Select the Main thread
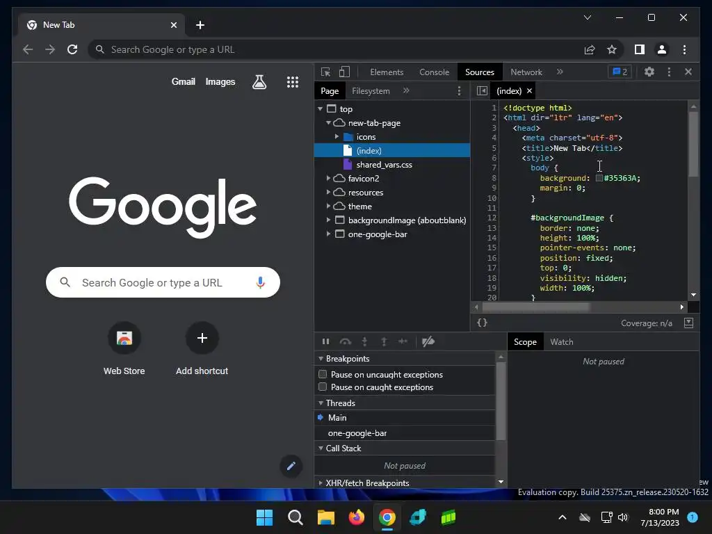This screenshot has width=712, height=534. click(x=405, y=417)
